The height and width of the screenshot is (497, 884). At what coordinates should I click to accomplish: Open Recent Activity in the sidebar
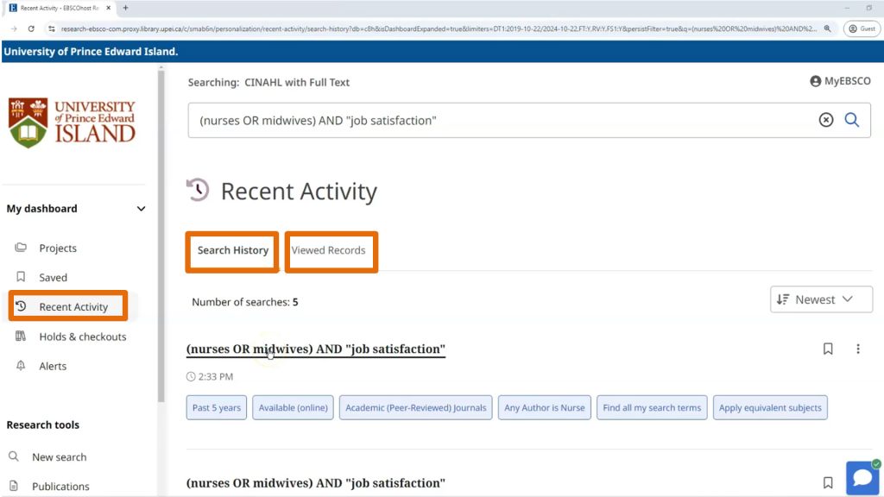click(x=73, y=306)
